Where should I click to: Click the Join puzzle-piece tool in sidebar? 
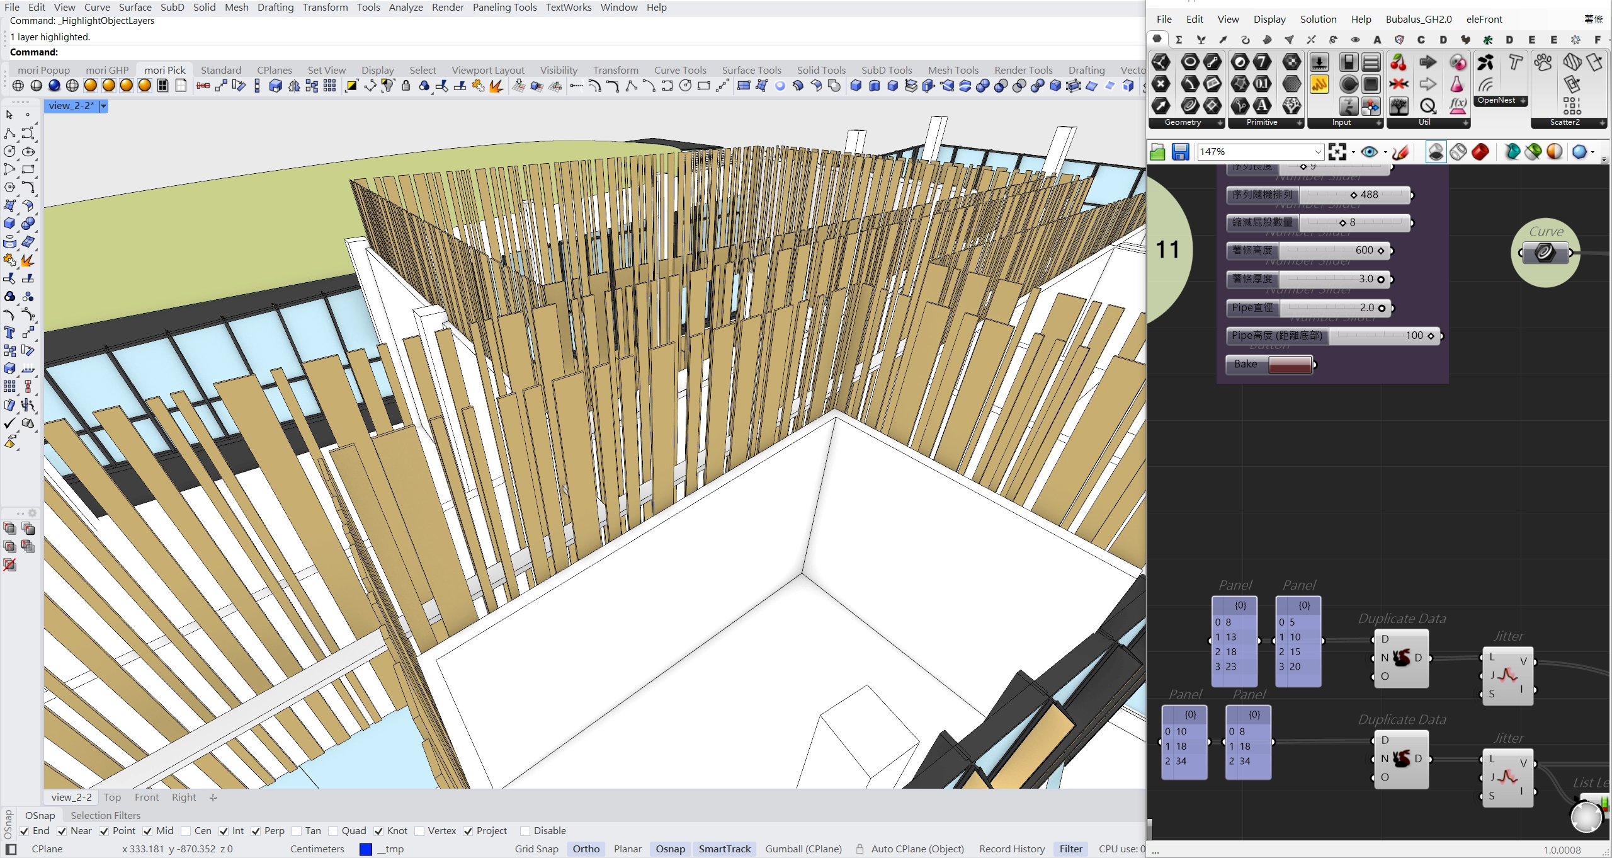click(x=9, y=260)
